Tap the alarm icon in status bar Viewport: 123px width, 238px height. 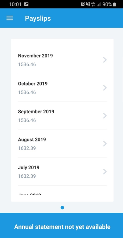click(83, 4)
